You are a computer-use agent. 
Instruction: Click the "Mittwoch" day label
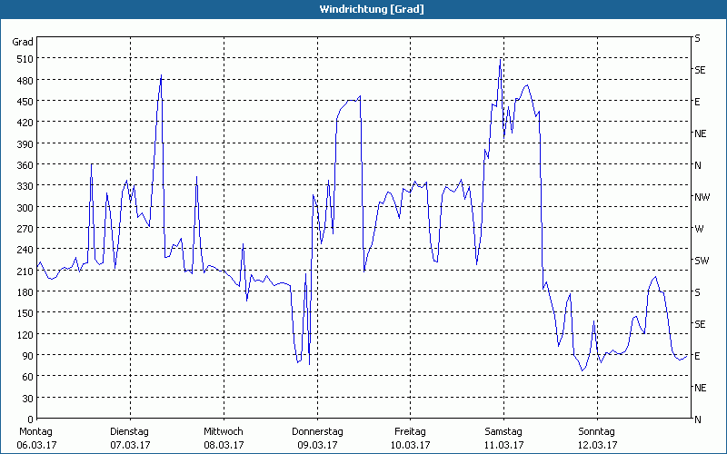(x=223, y=432)
